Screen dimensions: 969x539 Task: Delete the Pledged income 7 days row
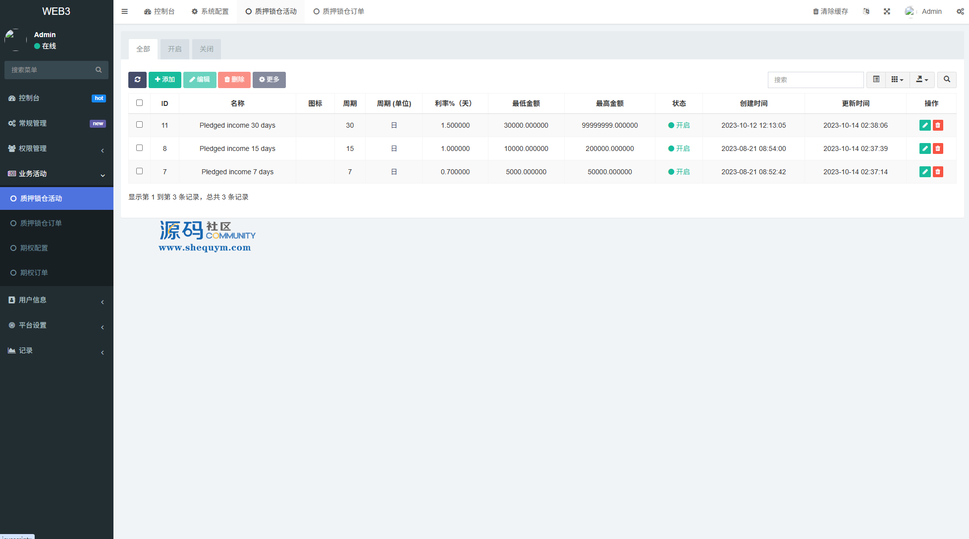pos(938,172)
